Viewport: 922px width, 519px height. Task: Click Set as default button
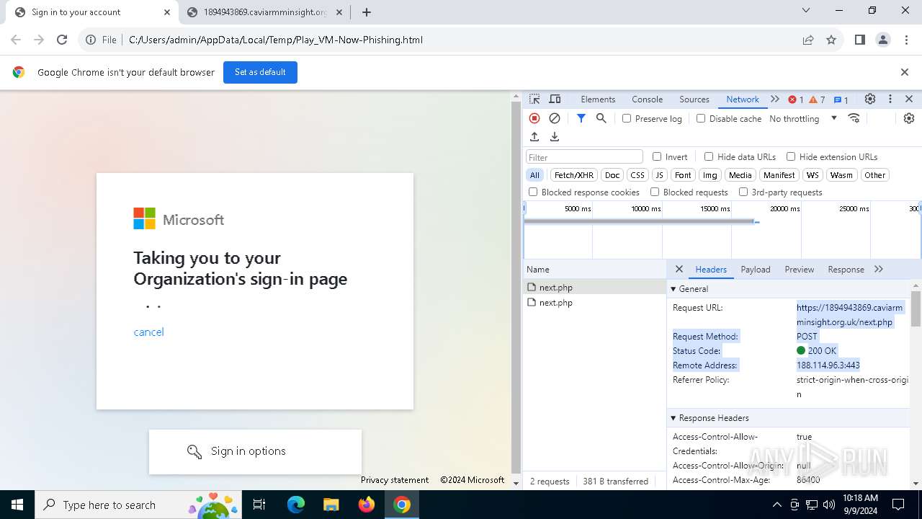[x=260, y=72]
